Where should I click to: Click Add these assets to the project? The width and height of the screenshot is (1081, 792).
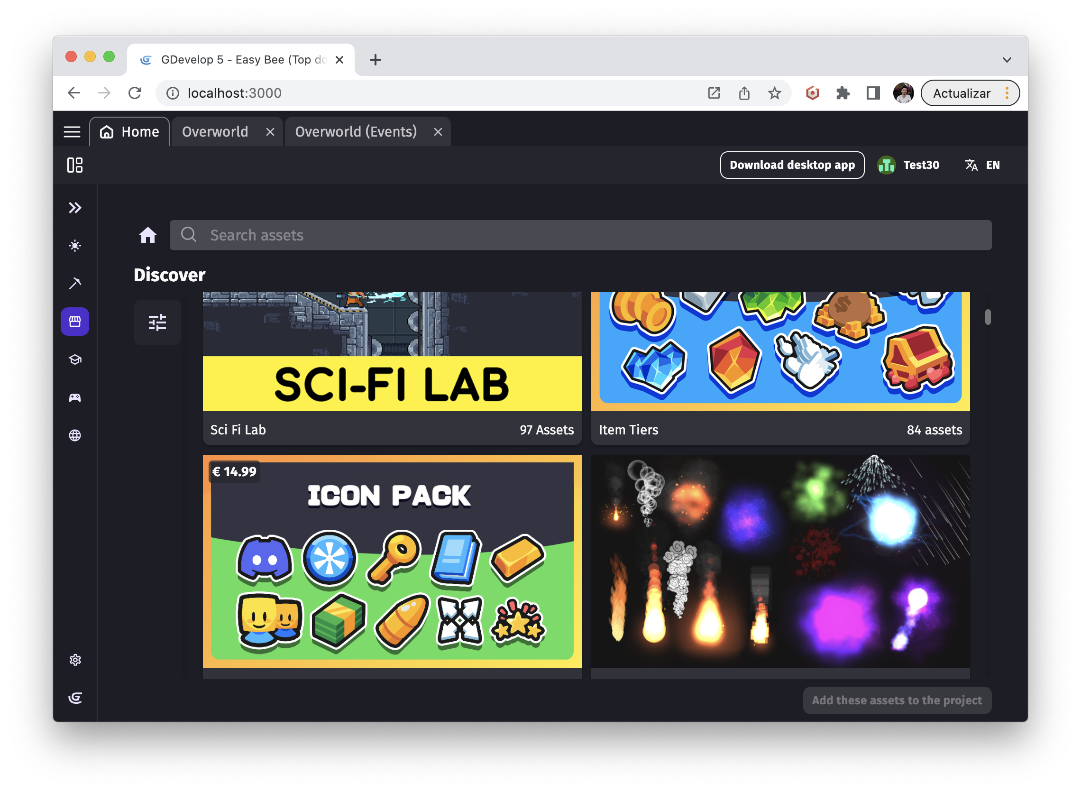pos(897,700)
